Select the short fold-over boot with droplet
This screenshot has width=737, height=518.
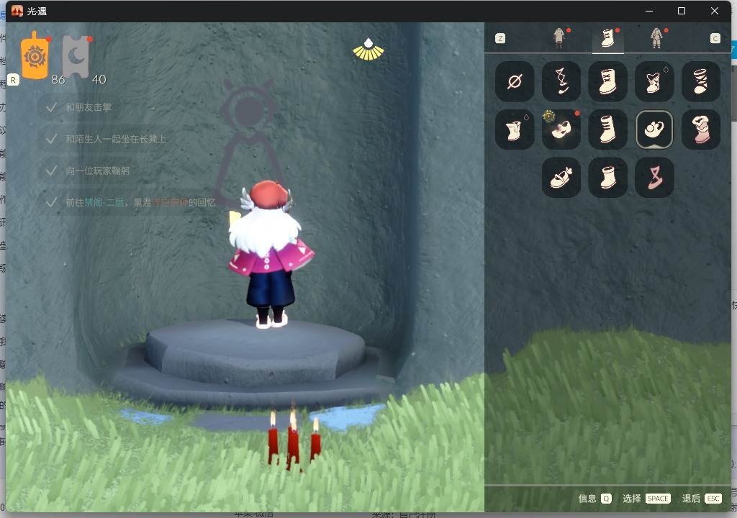(x=515, y=129)
